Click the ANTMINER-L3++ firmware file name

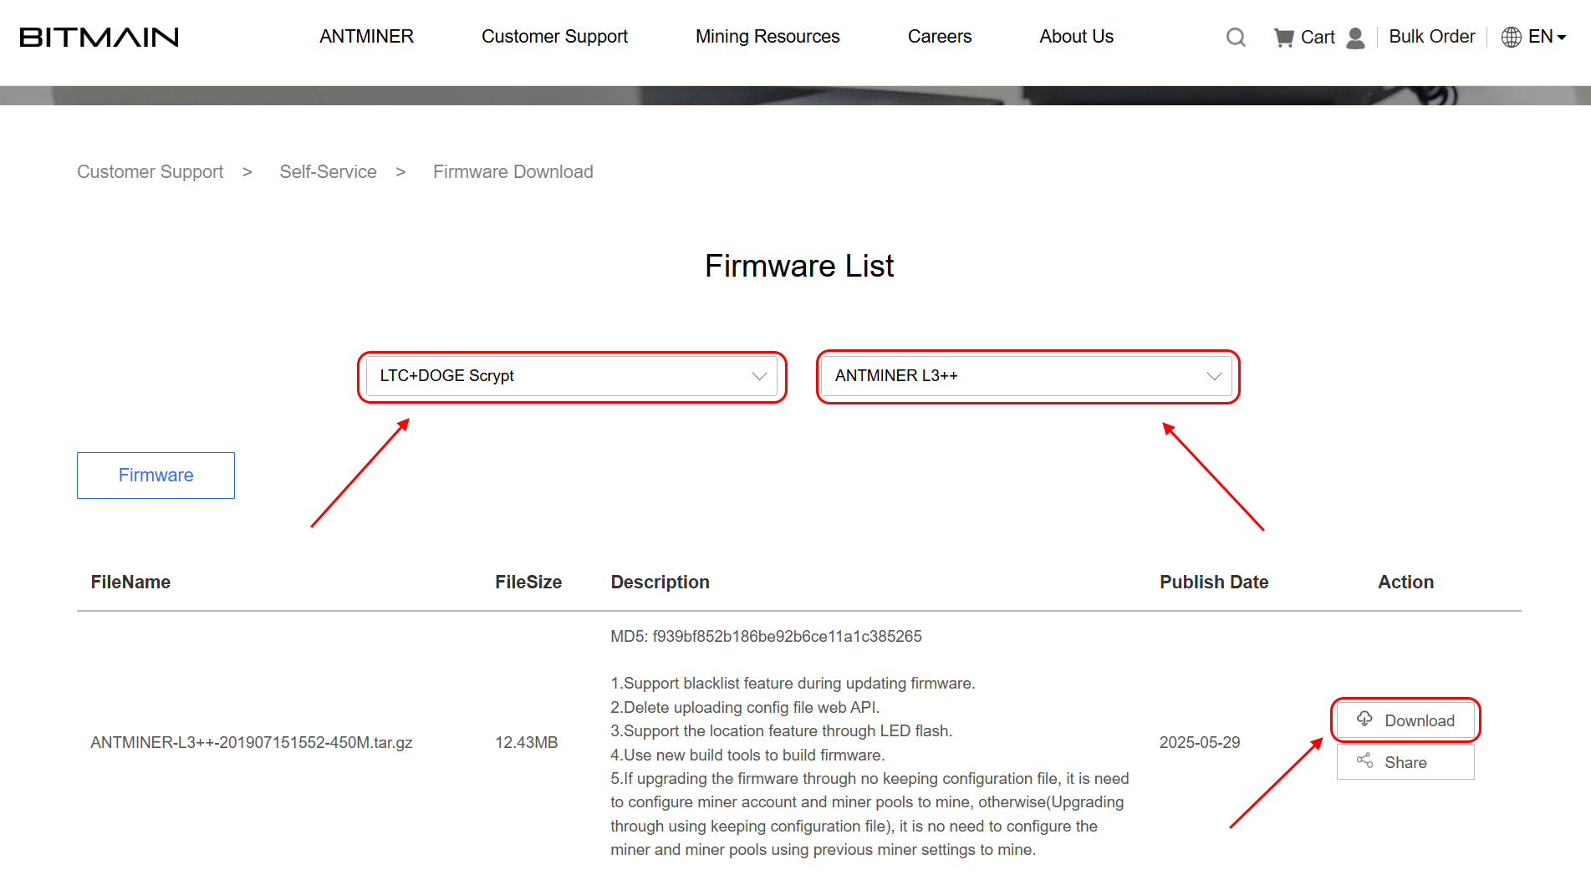click(x=251, y=742)
